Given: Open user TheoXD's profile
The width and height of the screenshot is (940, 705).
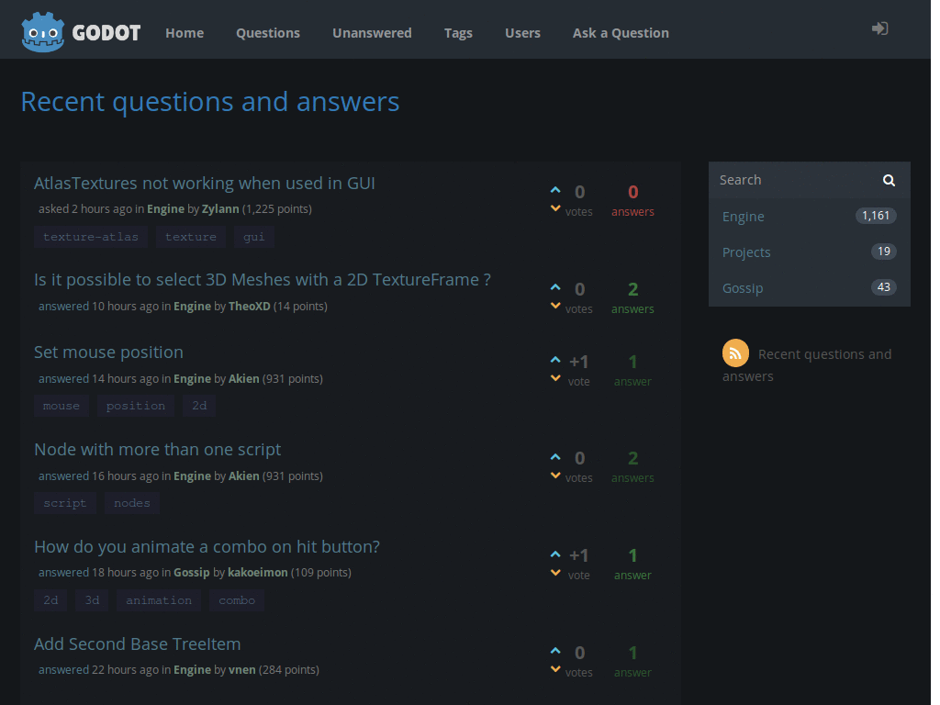Looking at the screenshot, I should point(250,306).
